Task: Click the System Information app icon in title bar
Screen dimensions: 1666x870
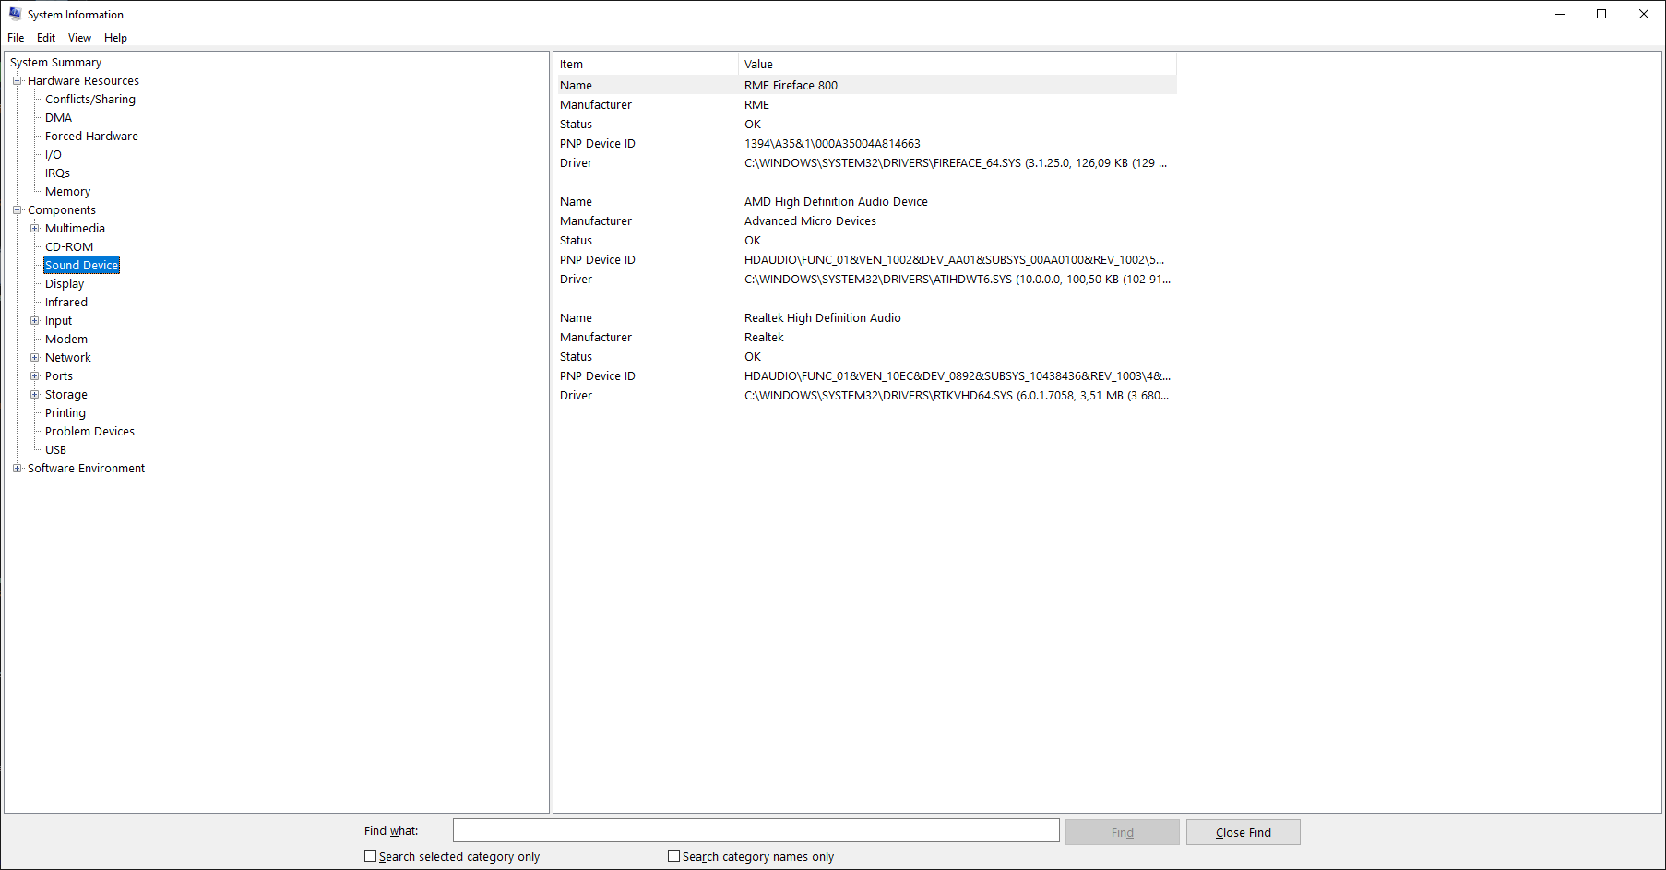Action: tap(15, 14)
